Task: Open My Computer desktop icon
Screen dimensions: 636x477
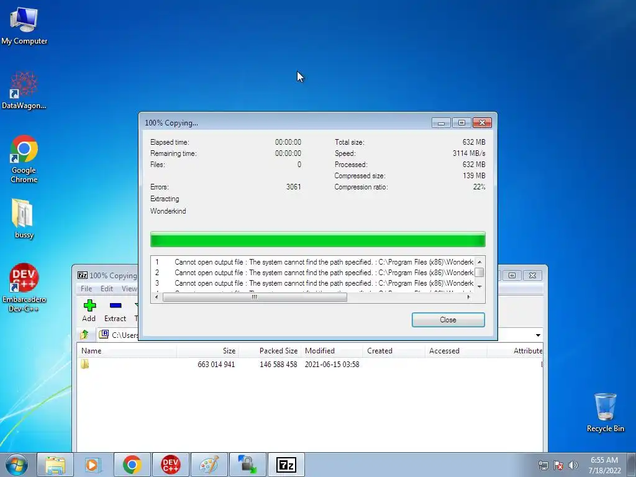Action: 24,25
